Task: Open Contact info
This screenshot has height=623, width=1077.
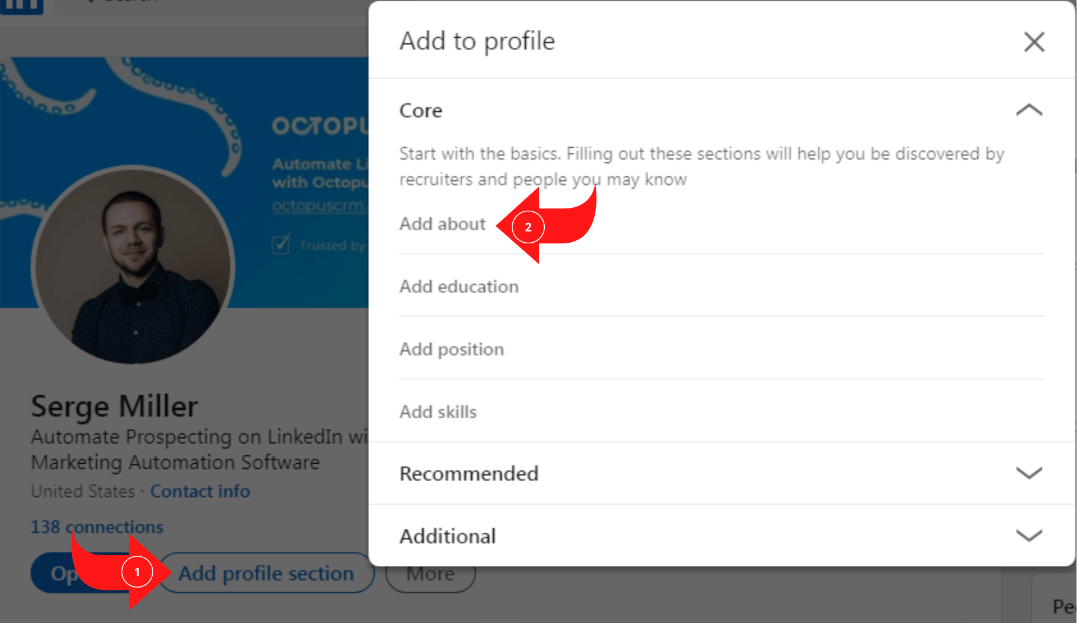Action: [x=200, y=491]
